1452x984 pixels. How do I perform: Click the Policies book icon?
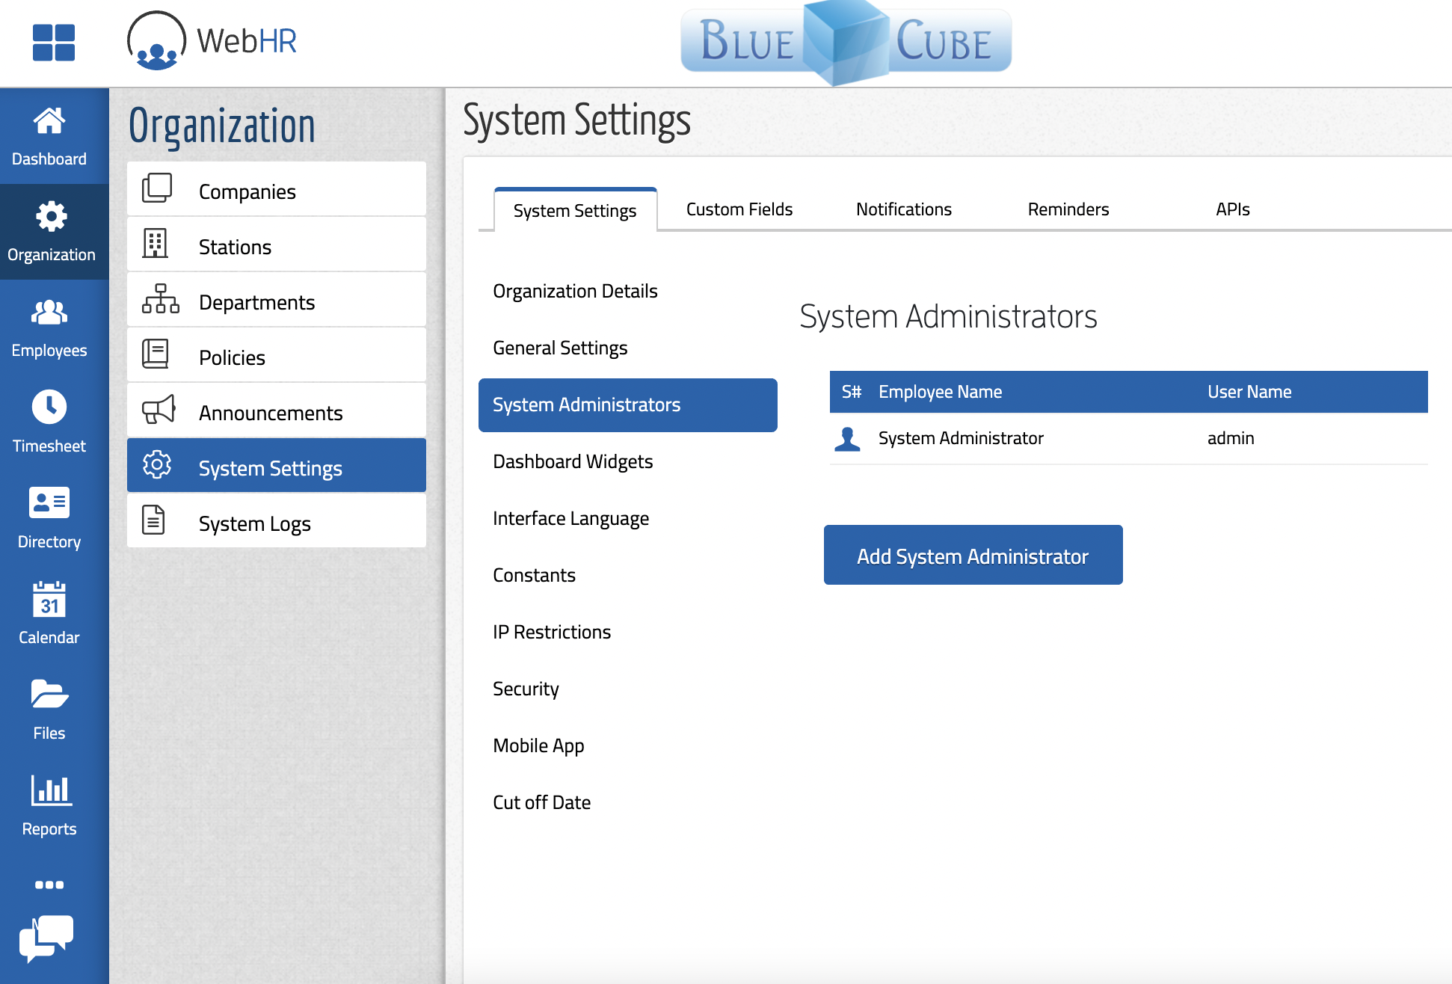pos(156,354)
